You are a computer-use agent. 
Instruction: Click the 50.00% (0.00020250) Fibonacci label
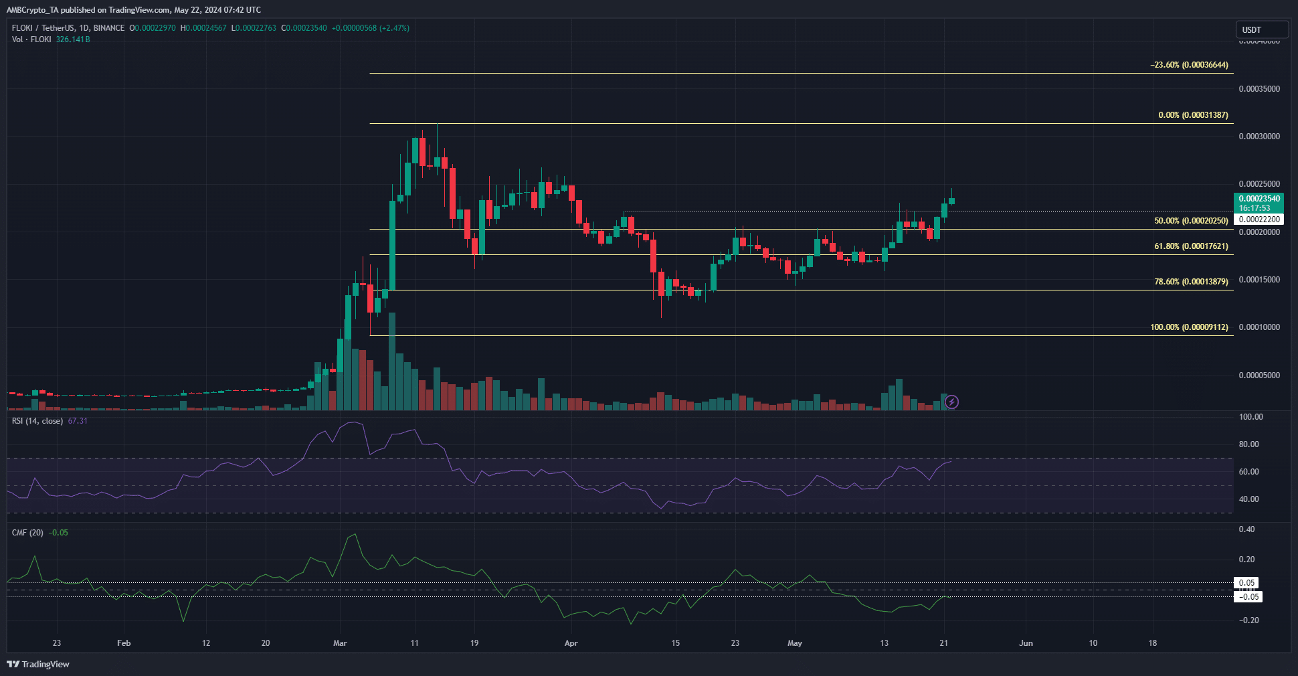1191,221
